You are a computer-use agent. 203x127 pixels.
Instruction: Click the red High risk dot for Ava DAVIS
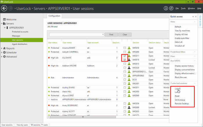49,58
